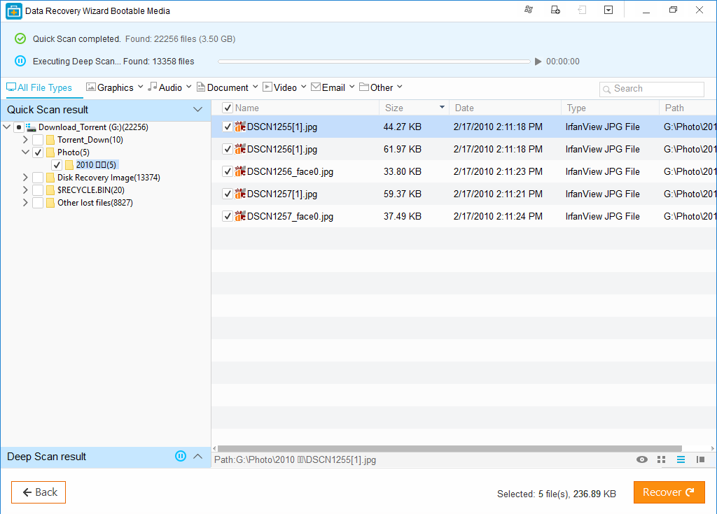Pause Deep Scan result from panel header
Viewport: 717px width, 514px height.
(x=181, y=456)
